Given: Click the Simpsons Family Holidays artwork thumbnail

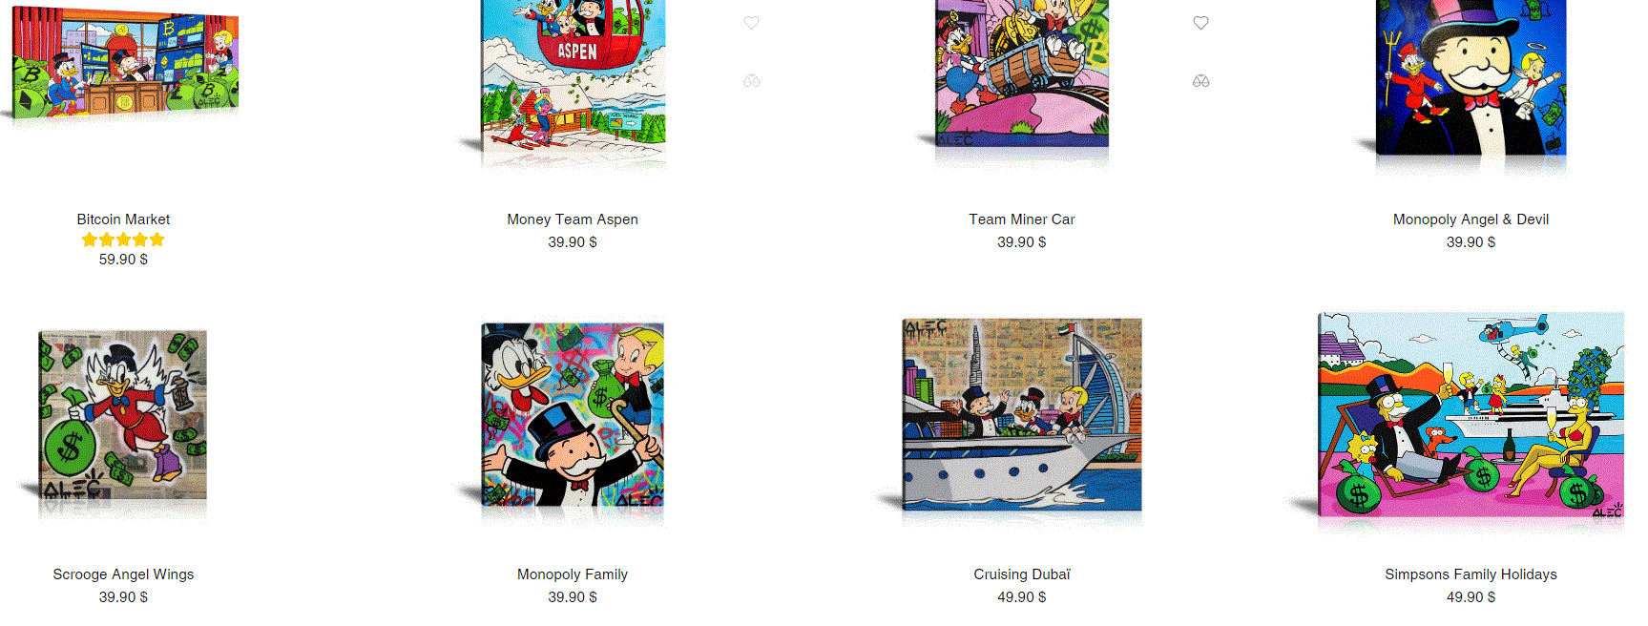Looking at the screenshot, I should 1471,415.
